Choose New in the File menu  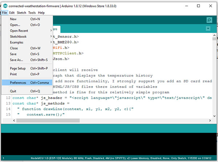click(13, 19)
